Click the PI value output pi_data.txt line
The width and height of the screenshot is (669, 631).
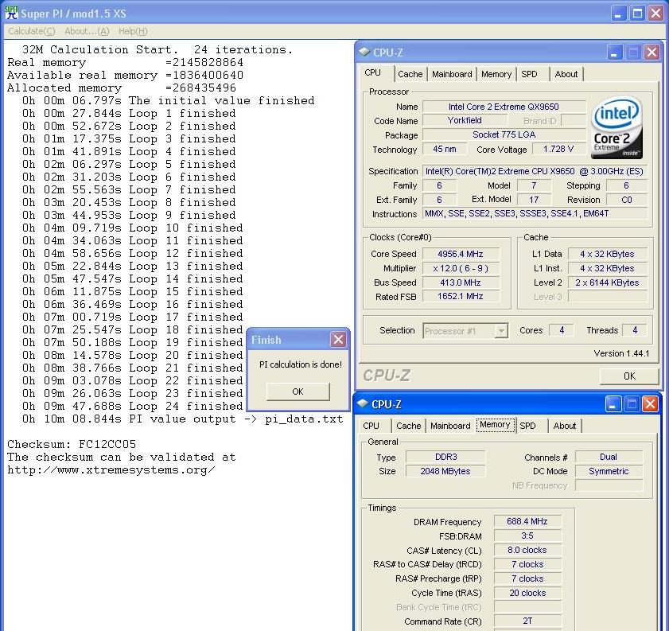[183, 419]
